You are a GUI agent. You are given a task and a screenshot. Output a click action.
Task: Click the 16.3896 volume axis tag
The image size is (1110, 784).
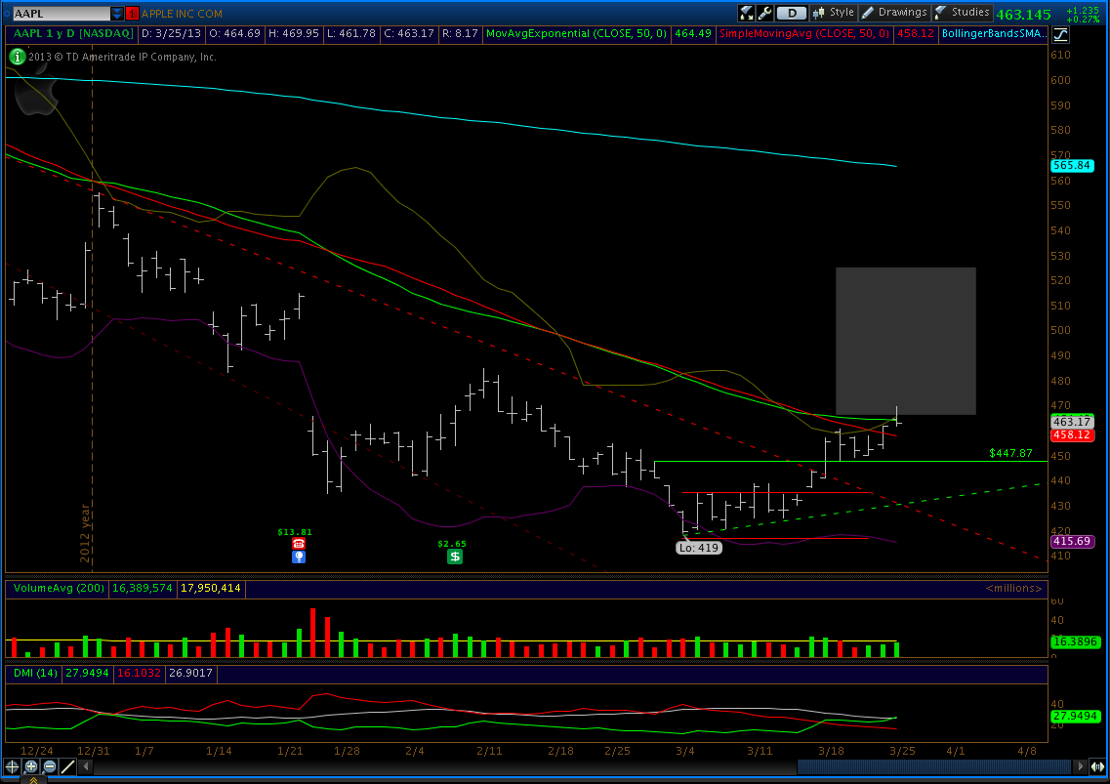[x=1075, y=641]
